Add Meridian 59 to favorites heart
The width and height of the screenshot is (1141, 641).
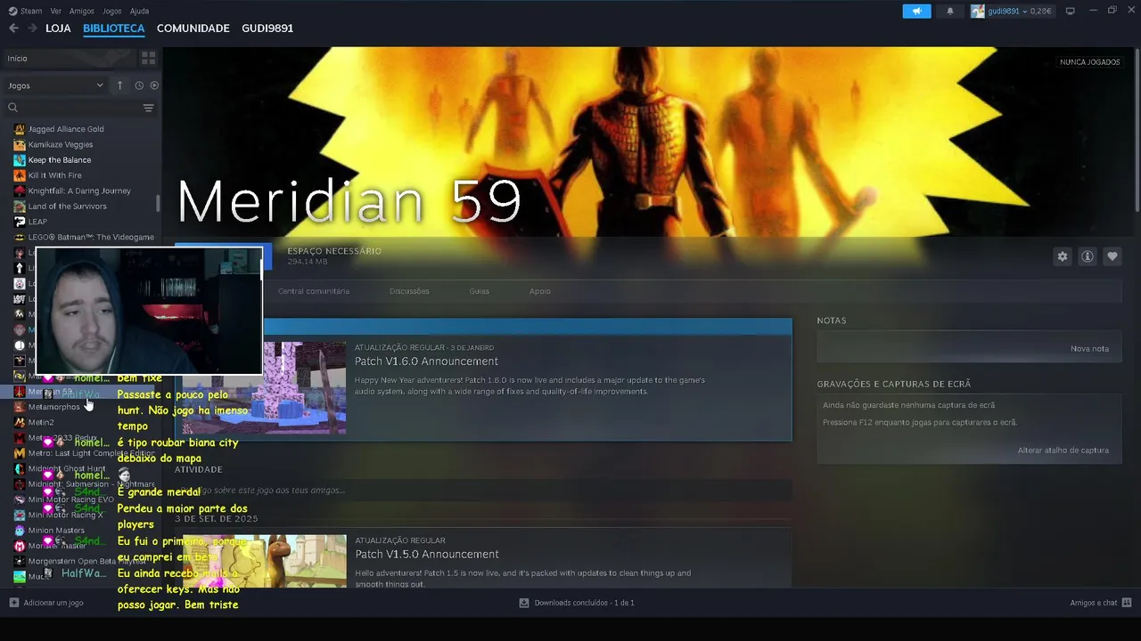[x=1112, y=256]
